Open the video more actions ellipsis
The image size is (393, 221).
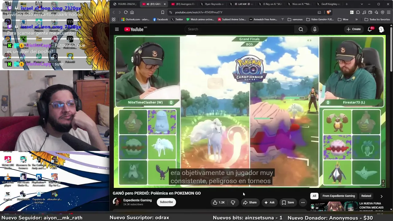[x=303, y=202]
